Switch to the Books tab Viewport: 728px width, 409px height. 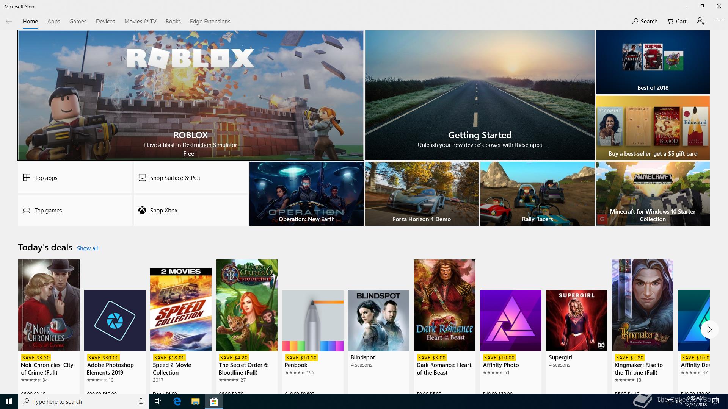(173, 22)
